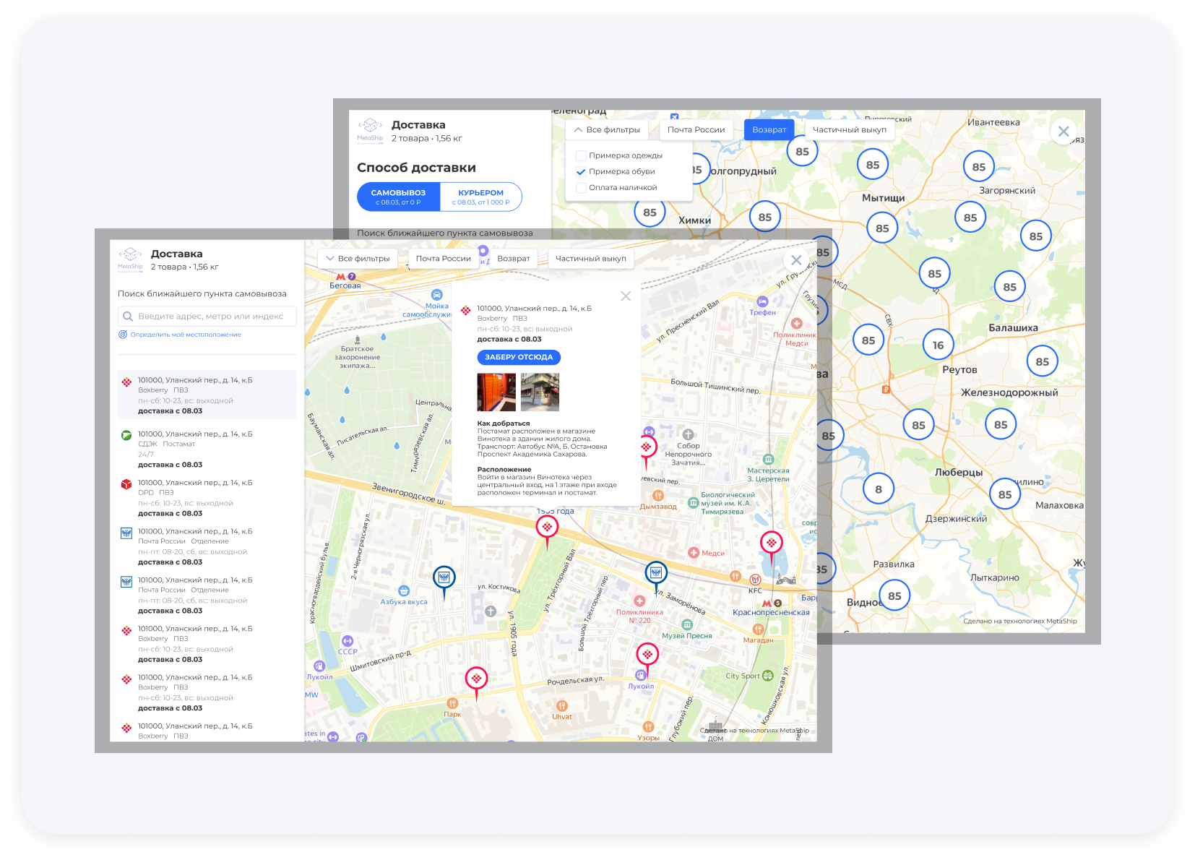Tick the Оплата наличкой checkbox
The height and width of the screenshot is (860, 1195).
click(x=581, y=187)
